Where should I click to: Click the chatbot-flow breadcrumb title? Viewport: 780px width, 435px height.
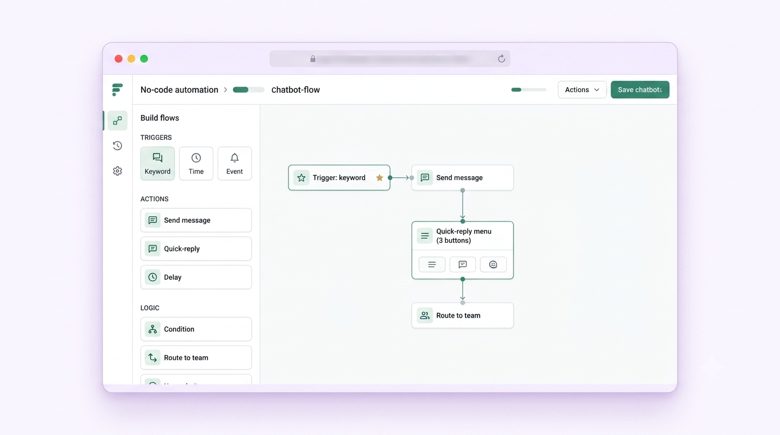point(295,89)
